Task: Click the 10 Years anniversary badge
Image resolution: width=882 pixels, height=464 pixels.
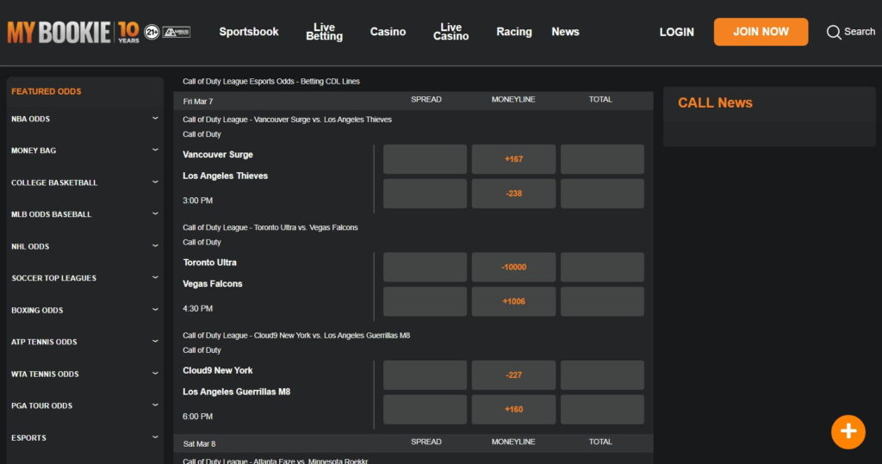Action: (129, 32)
